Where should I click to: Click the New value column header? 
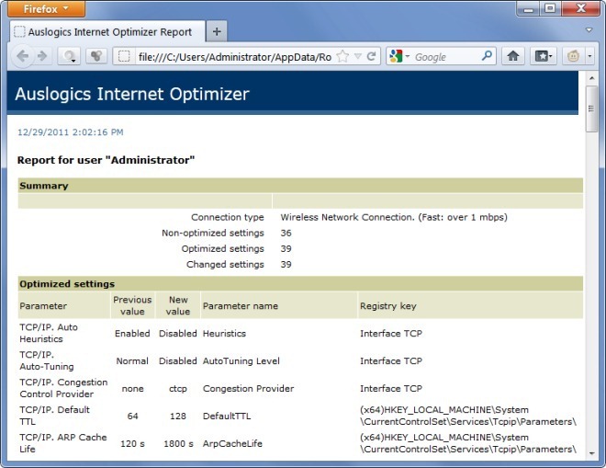point(178,305)
